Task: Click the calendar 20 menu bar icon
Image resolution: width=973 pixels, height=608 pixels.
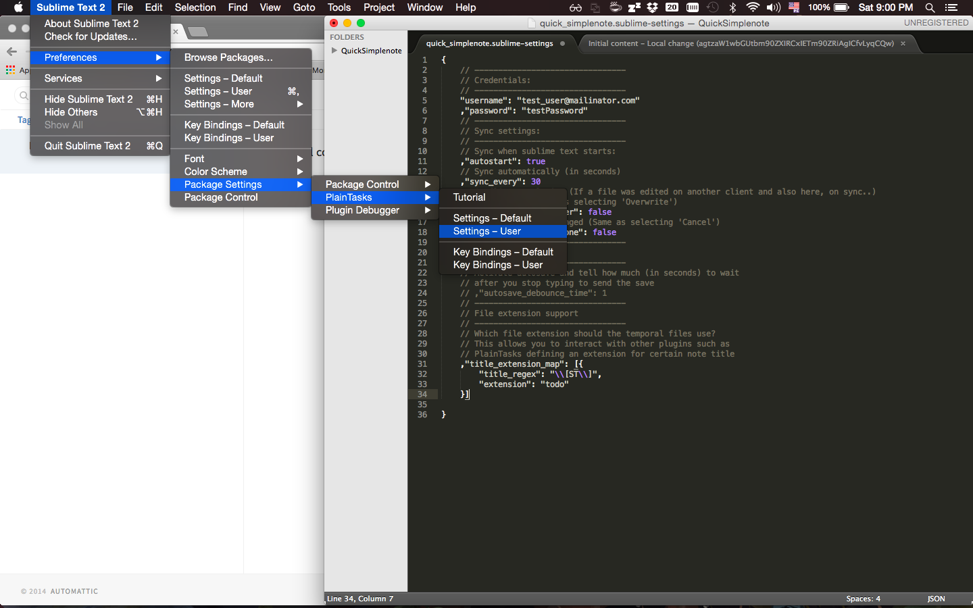Action: (x=672, y=7)
